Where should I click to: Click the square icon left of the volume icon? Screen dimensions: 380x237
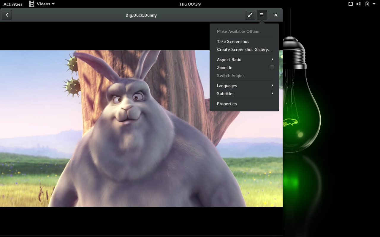(x=351, y=4)
